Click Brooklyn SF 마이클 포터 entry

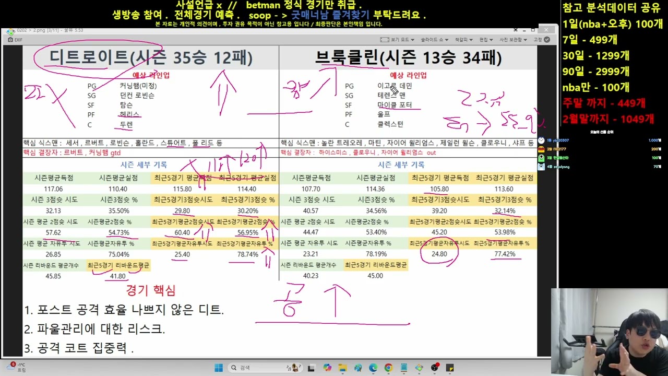coord(395,105)
